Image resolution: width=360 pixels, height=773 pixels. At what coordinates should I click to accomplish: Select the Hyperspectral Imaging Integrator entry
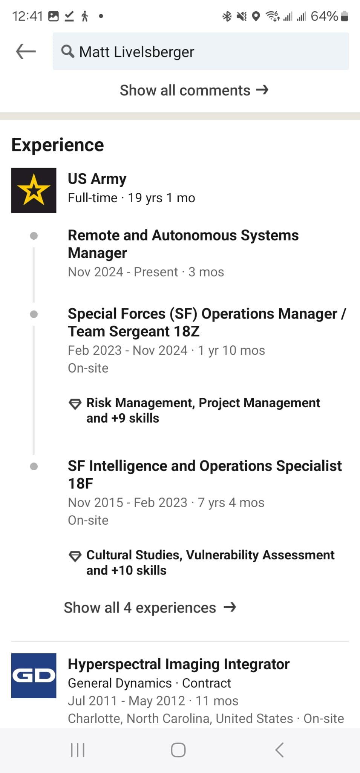(178, 664)
